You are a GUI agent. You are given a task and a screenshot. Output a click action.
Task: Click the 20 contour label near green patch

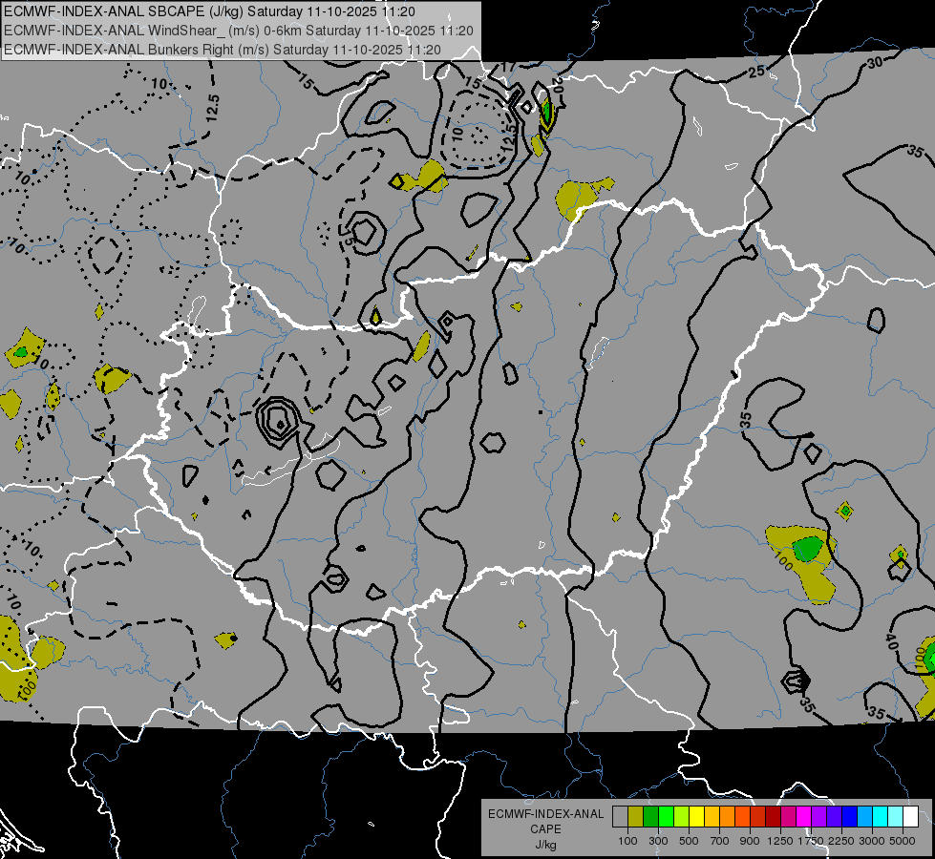pos(557,86)
